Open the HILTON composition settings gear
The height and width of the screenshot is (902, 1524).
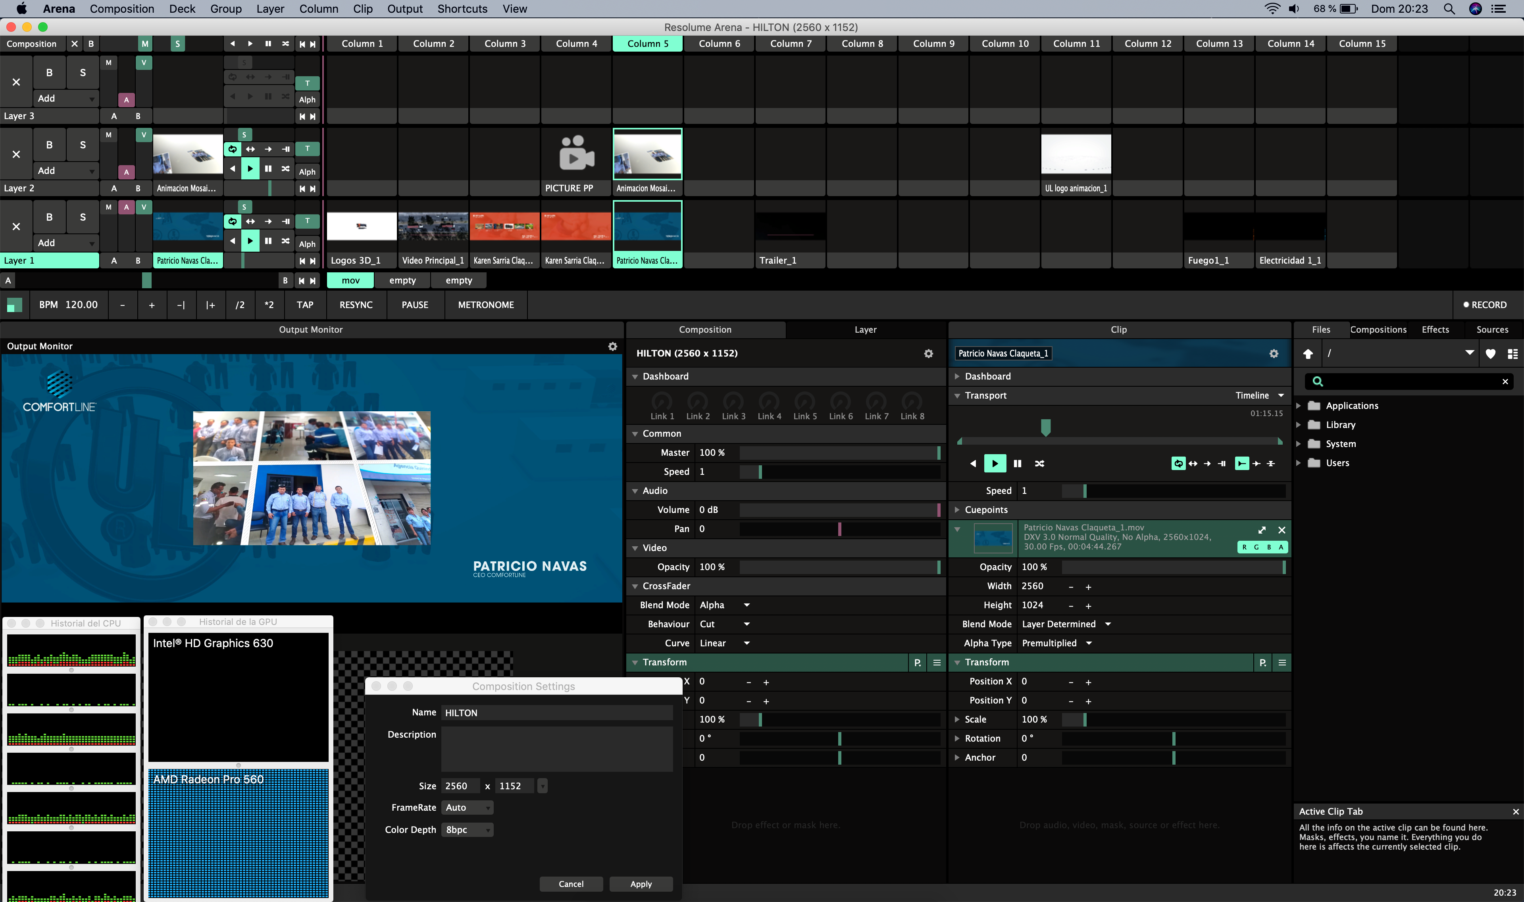tap(928, 354)
